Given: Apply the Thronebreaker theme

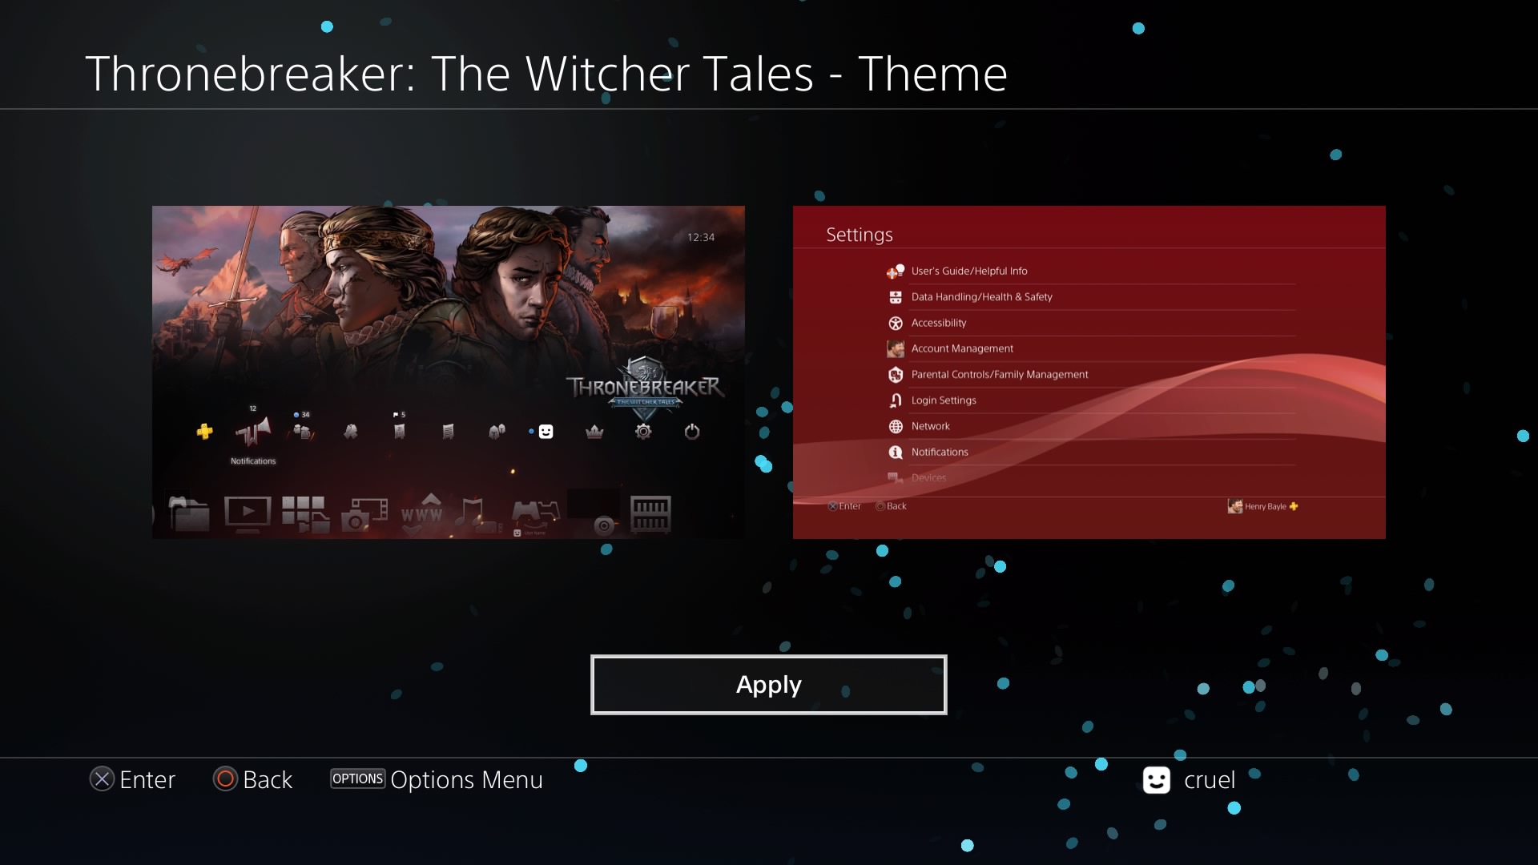Looking at the screenshot, I should (768, 685).
